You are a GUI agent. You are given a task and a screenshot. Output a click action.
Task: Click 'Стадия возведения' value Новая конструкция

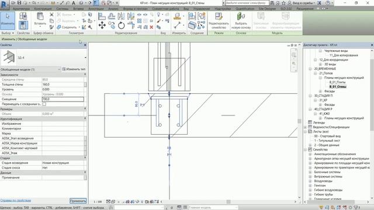[x=63, y=163]
